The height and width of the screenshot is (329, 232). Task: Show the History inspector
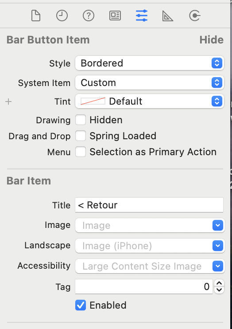pyautogui.click(x=62, y=16)
